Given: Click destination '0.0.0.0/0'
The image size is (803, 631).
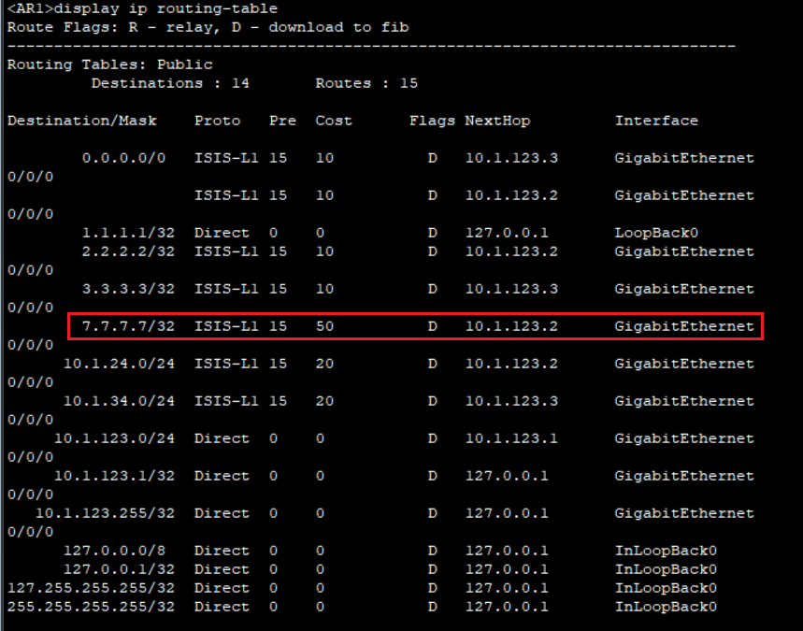Looking at the screenshot, I should 123,158.
